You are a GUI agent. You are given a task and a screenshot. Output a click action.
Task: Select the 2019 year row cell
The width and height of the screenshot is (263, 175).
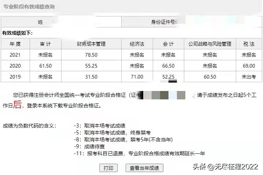15,77
